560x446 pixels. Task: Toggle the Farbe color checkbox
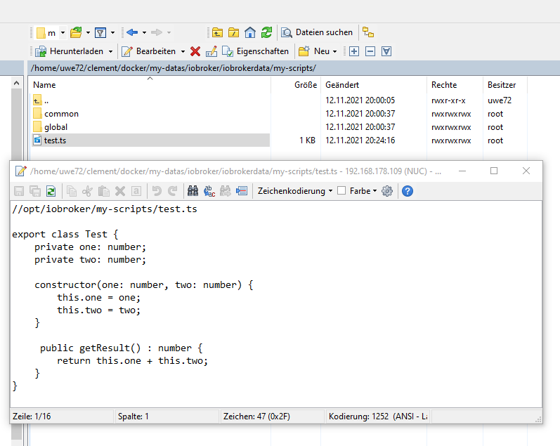(x=341, y=191)
